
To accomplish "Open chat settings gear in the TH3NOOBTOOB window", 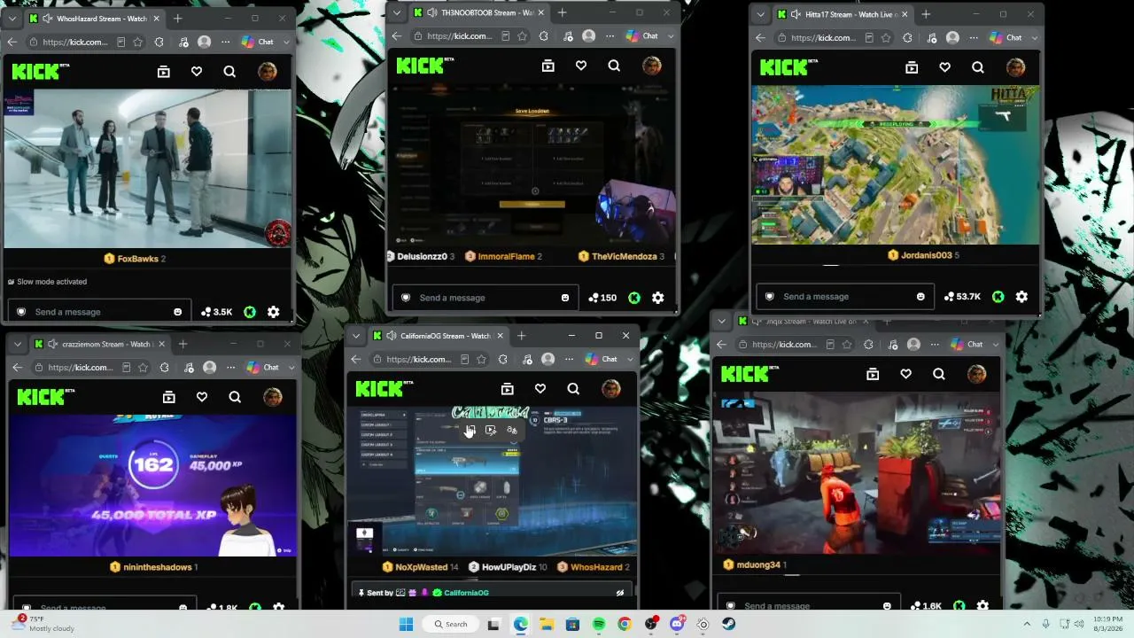I will (x=658, y=298).
